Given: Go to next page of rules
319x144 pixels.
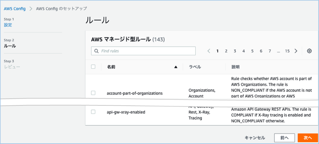Looking at the screenshot, I should pos(296,51).
